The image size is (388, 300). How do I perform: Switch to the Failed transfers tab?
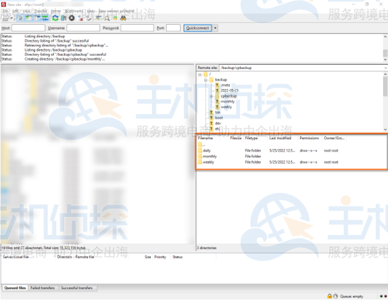[43, 288]
